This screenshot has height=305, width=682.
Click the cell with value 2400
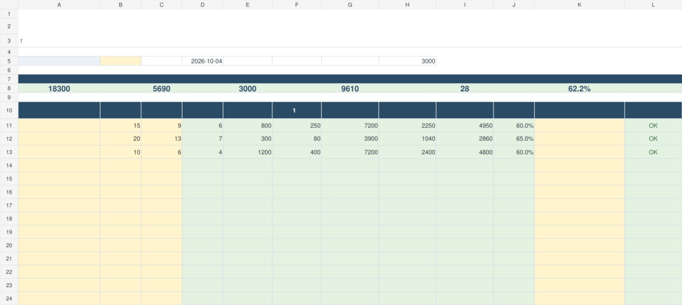pyautogui.click(x=407, y=152)
